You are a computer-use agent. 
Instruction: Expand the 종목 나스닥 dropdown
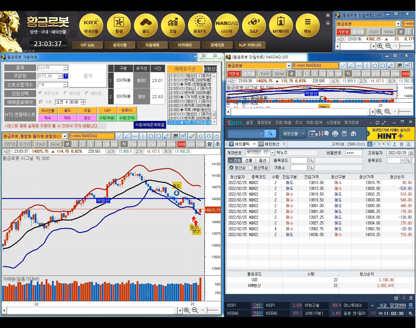pos(65,68)
